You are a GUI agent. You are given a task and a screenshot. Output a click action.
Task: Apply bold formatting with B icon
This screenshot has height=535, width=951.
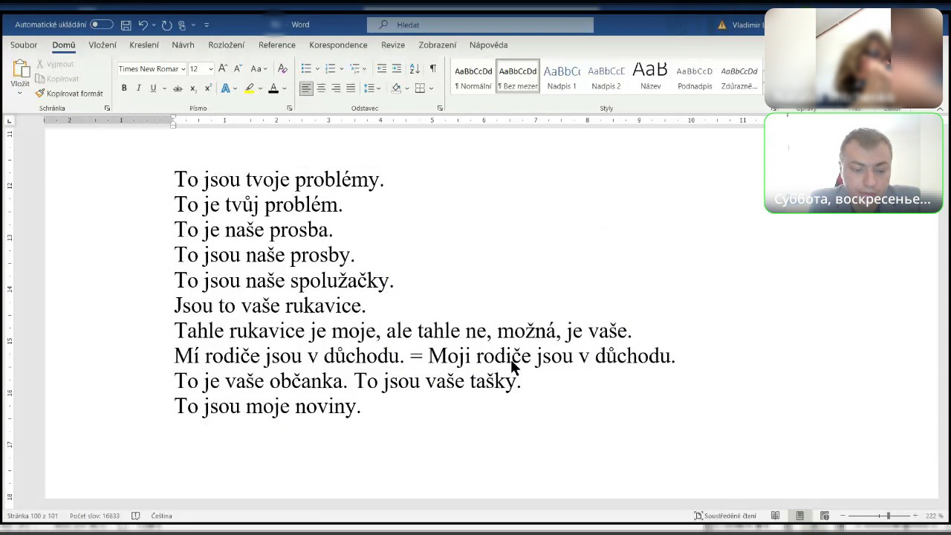(124, 88)
